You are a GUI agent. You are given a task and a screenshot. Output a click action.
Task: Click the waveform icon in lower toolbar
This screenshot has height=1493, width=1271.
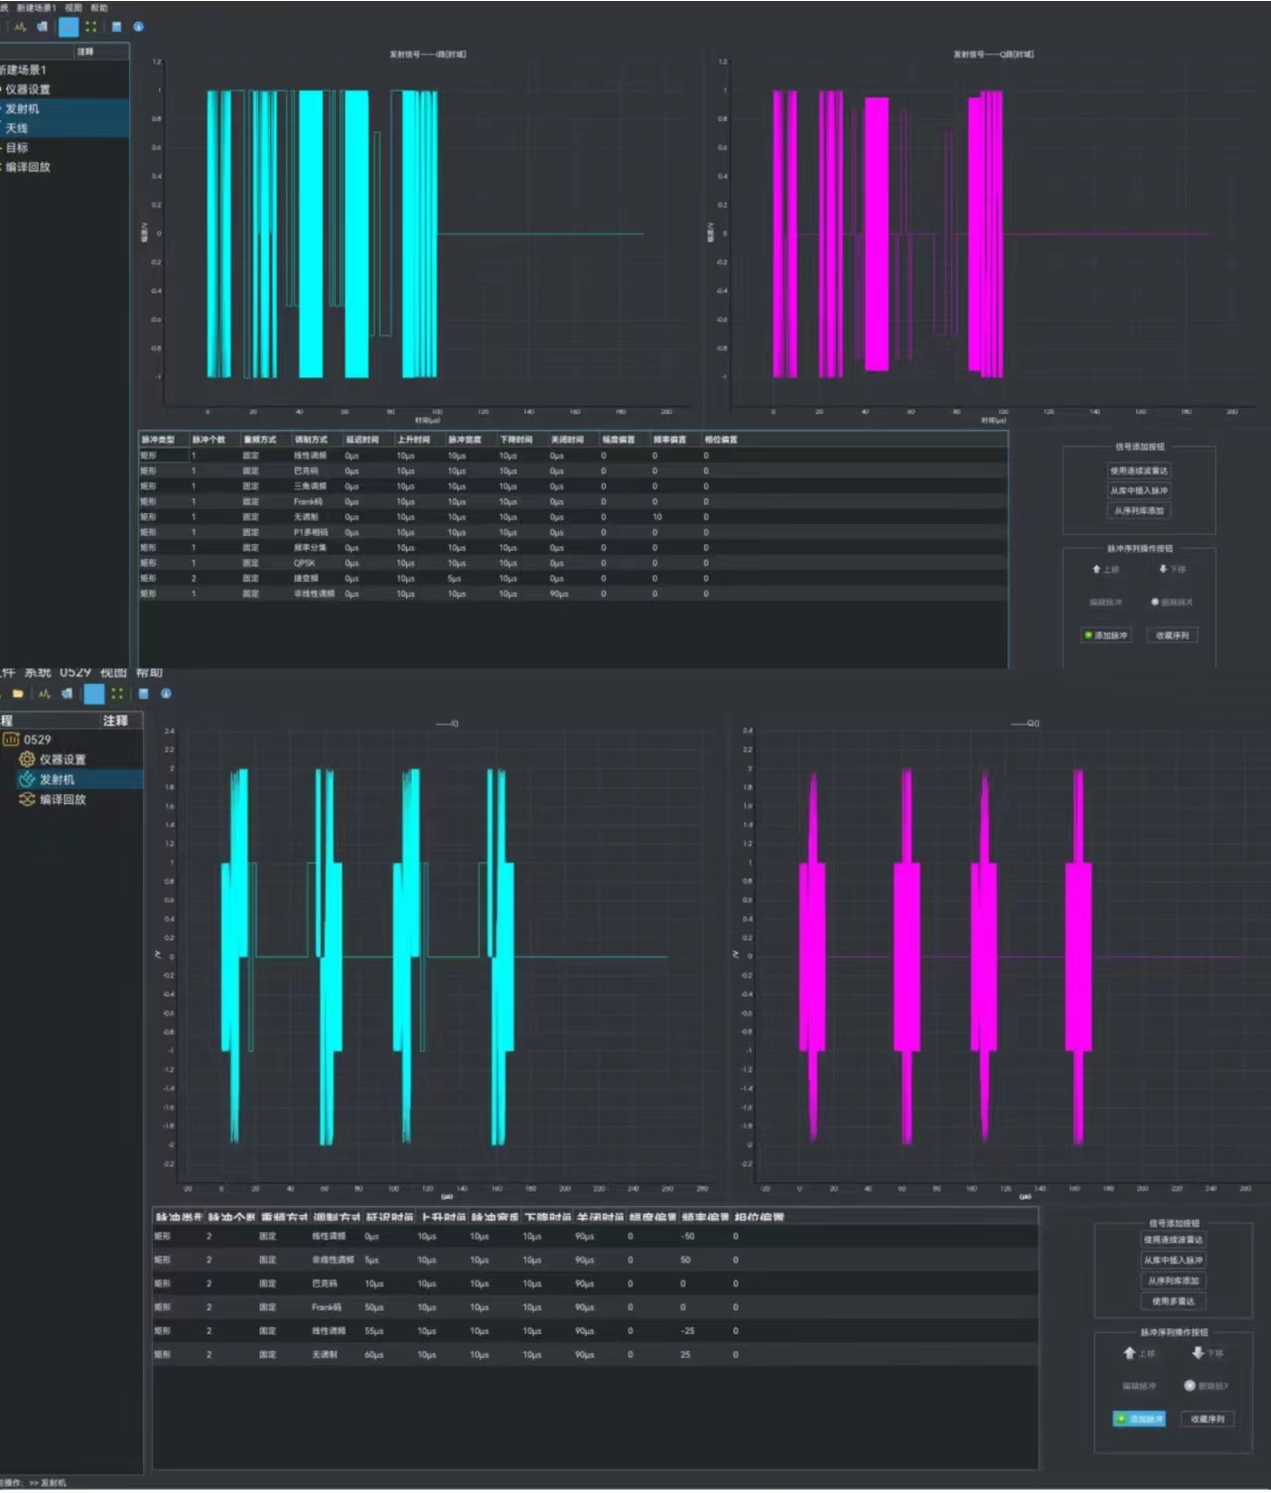(44, 694)
